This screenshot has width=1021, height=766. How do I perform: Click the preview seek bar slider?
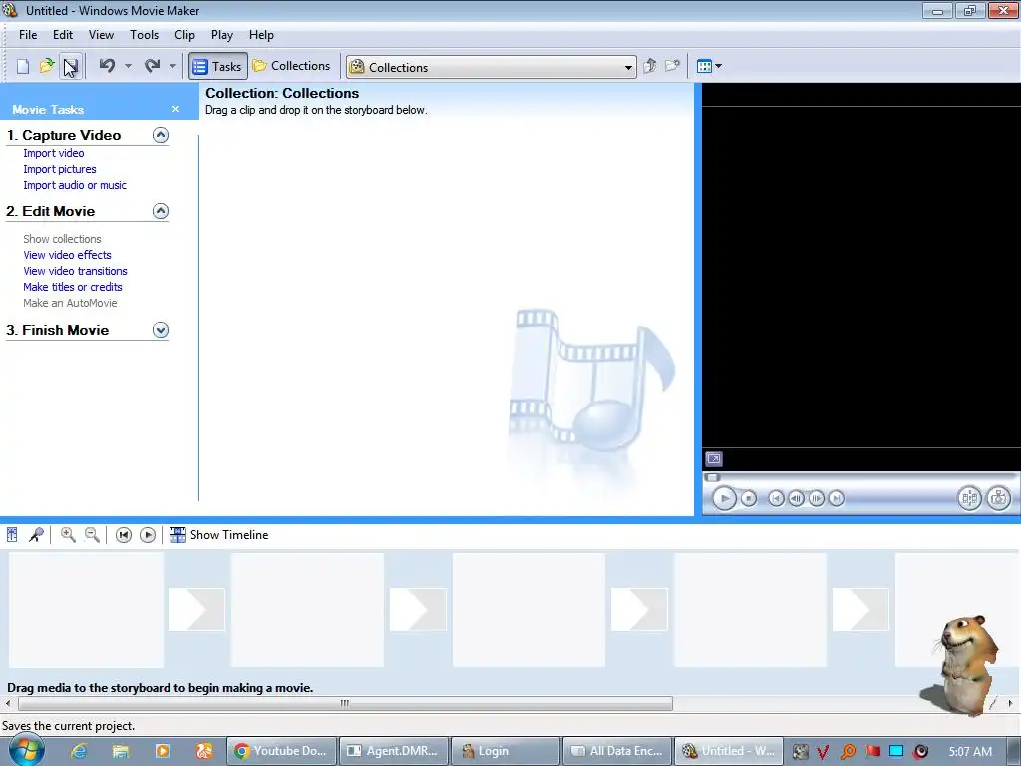coord(712,477)
